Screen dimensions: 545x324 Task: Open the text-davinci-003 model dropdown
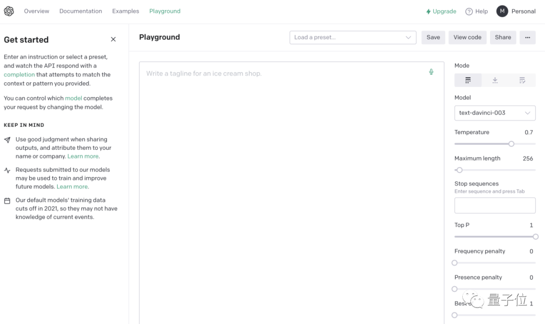pos(495,113)
